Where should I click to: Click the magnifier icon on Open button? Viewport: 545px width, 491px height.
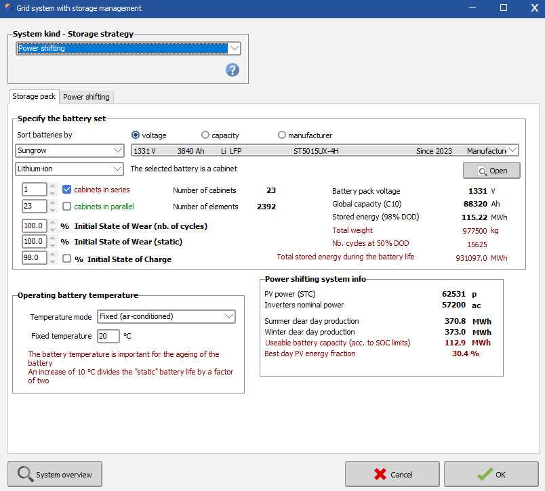tap(482, 171)
